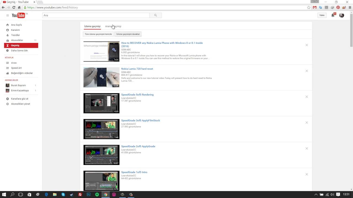This screenshot has width=353, height=198.
Task: Open the SpeedGrade 5of5 Rendering thumbnail
Action: pyautogui.click(x=101, y=103)
